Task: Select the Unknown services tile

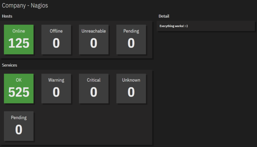Action: tap(131, 88)
